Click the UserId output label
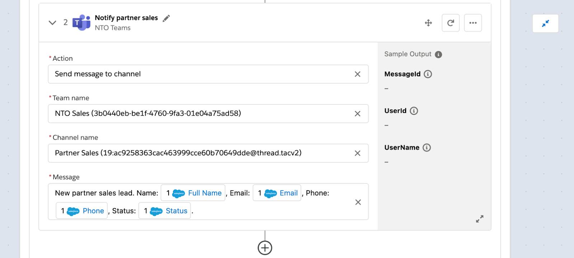The width and height of the screenshot is (574, 258). [x=395, y=111]
